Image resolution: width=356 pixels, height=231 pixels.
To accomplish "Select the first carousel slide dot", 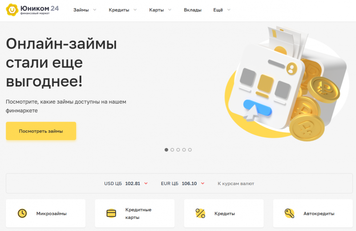I will 166,150.
